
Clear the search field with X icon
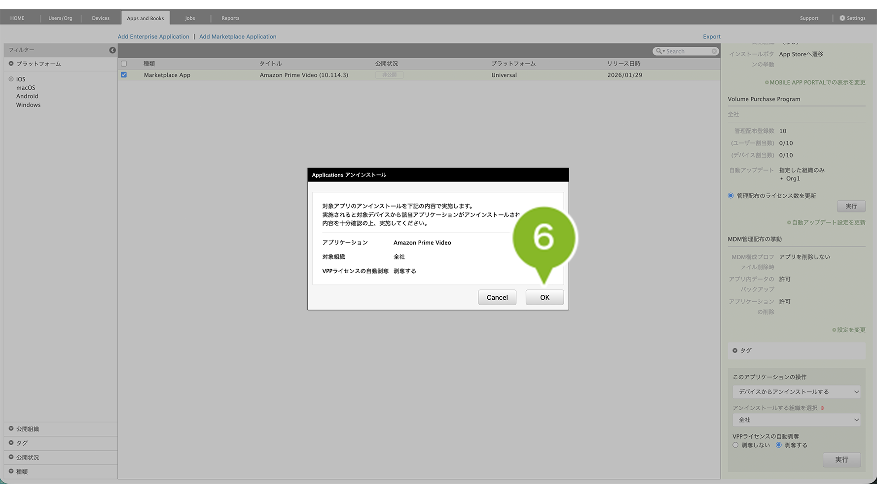(x=714, y=51)
